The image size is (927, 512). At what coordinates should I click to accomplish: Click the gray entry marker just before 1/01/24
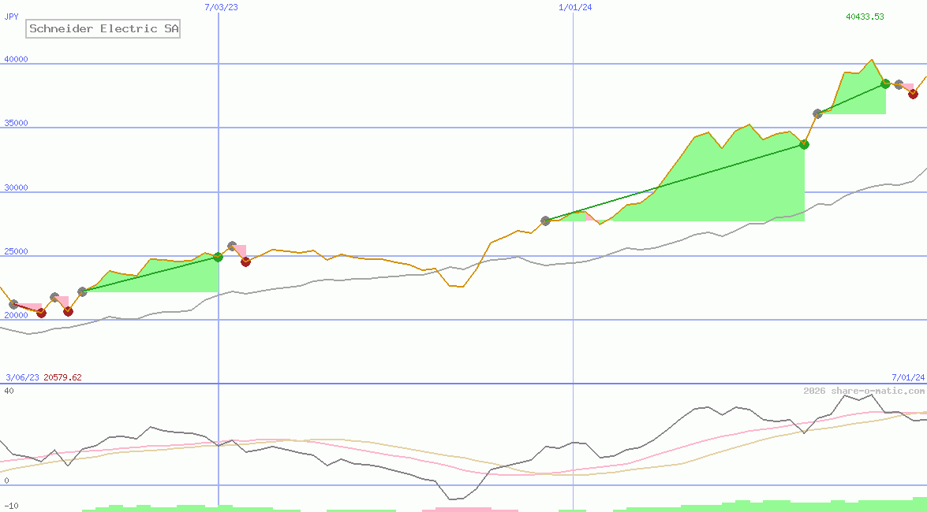coord(545,221)
